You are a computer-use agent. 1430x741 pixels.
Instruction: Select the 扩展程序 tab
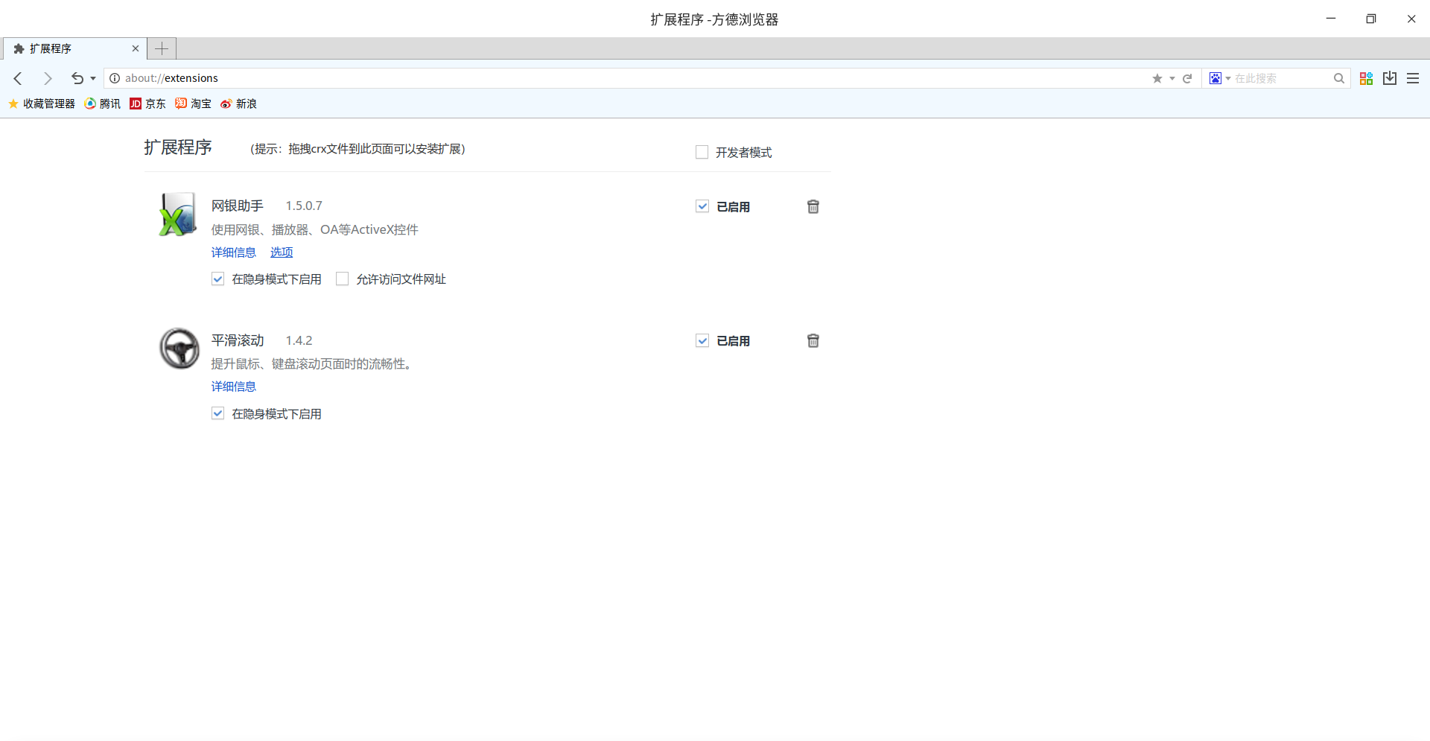75,48
